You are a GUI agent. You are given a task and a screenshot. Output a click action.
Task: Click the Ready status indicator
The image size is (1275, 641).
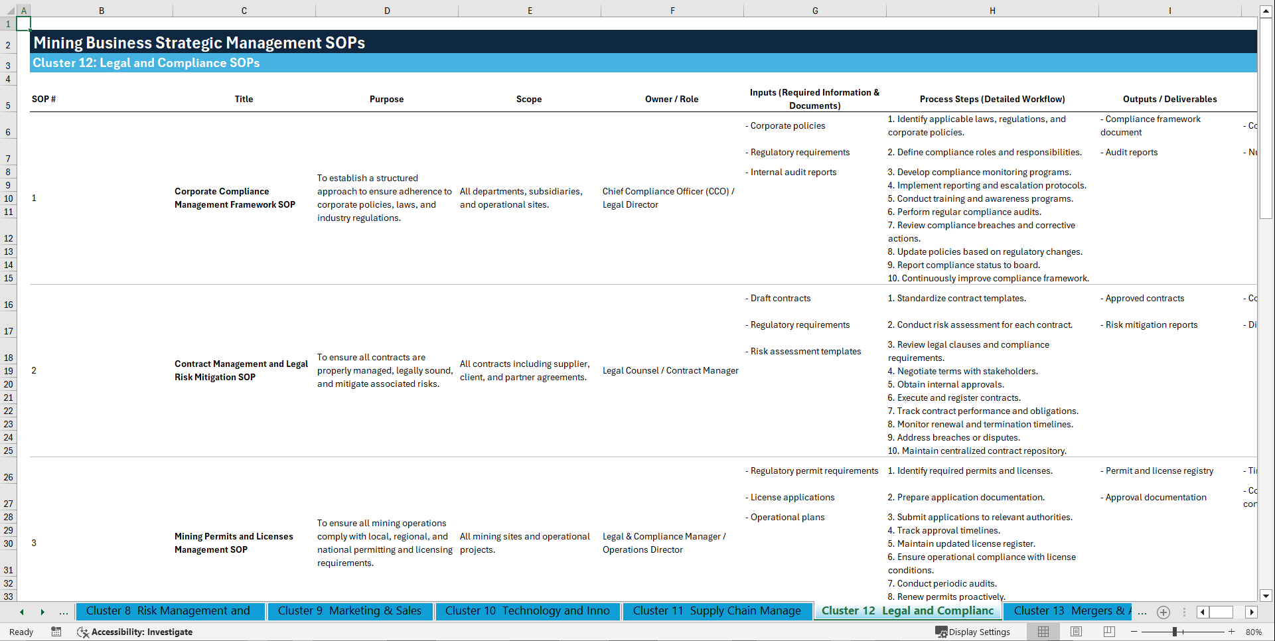(x=21, y=632)
